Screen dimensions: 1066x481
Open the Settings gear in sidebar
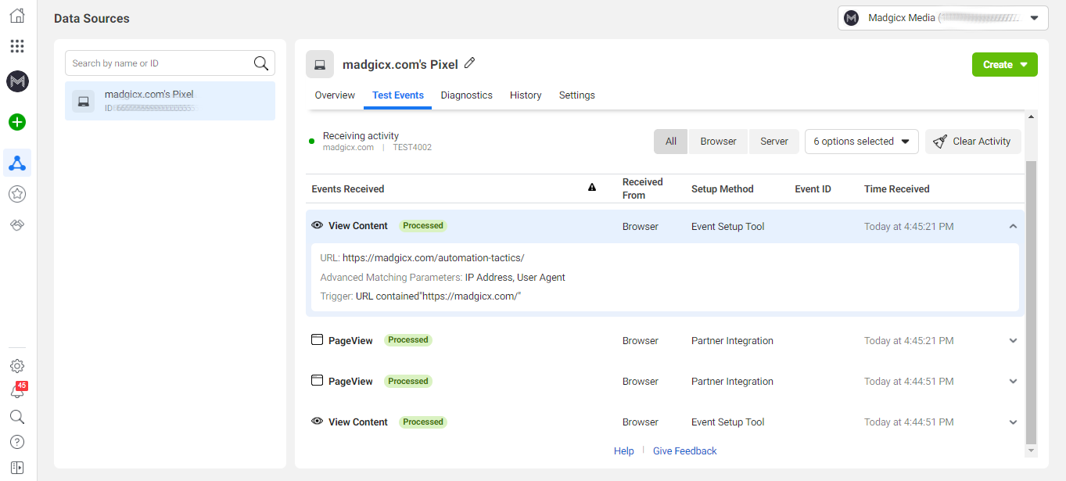17,365
